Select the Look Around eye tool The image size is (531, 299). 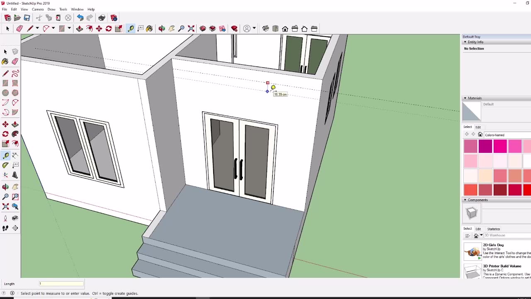15,218
